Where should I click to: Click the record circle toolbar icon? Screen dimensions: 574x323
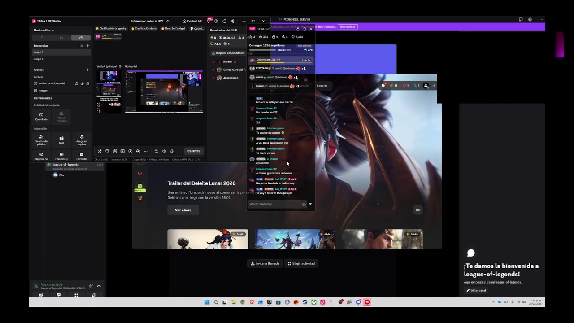coord(130,151)
